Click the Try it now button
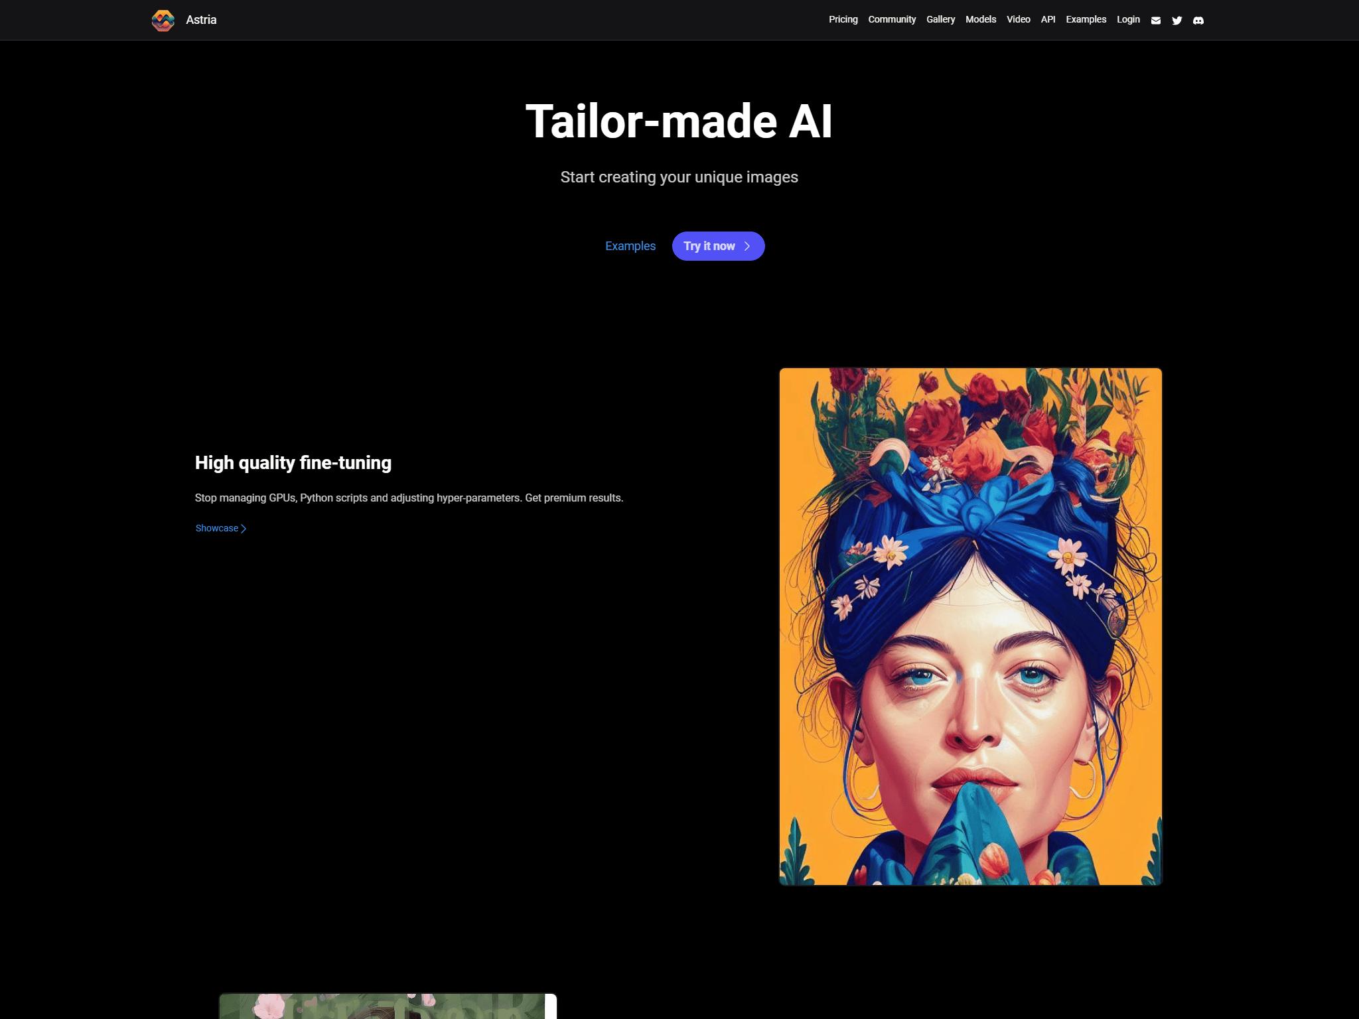 [x=718, y=246]
